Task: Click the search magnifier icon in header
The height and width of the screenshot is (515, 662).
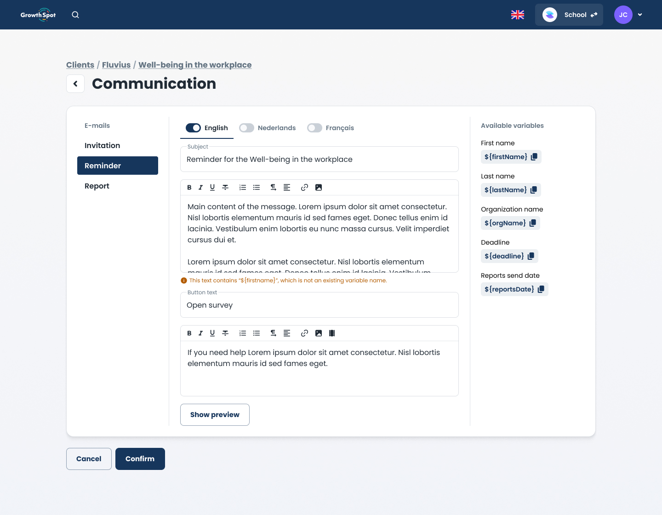Action: coord(75,15)
